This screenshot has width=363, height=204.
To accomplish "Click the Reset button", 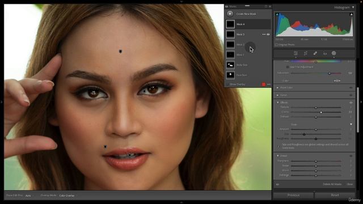I will 335,195.
